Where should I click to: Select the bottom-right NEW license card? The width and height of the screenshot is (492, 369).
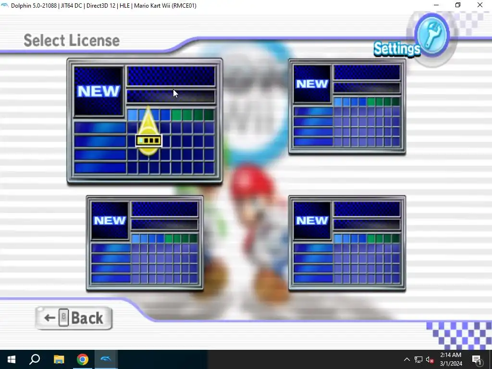[x=347, y=243]
